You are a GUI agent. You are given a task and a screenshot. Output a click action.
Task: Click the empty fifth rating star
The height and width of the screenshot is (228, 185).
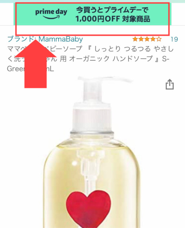tap(159, 39)
